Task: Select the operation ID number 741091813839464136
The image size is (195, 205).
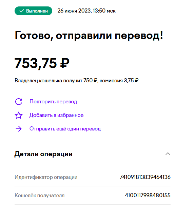Action: click(145, 177)
